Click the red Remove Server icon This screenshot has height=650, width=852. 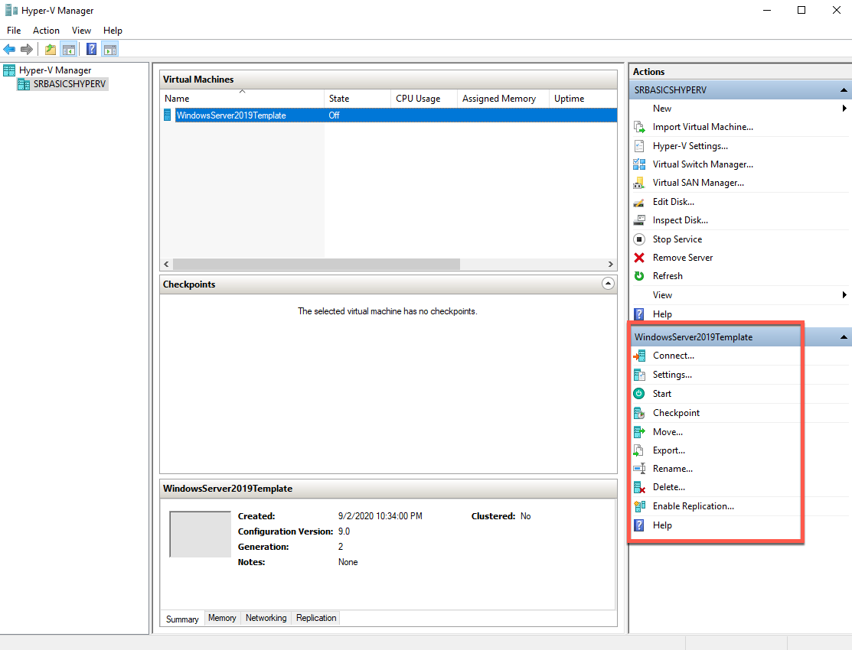pos(639,258)
